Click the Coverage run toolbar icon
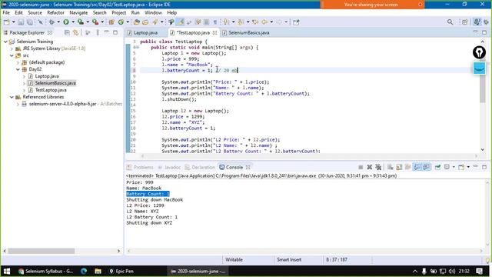This screenshot has height=277, width=492. (81, 22)
